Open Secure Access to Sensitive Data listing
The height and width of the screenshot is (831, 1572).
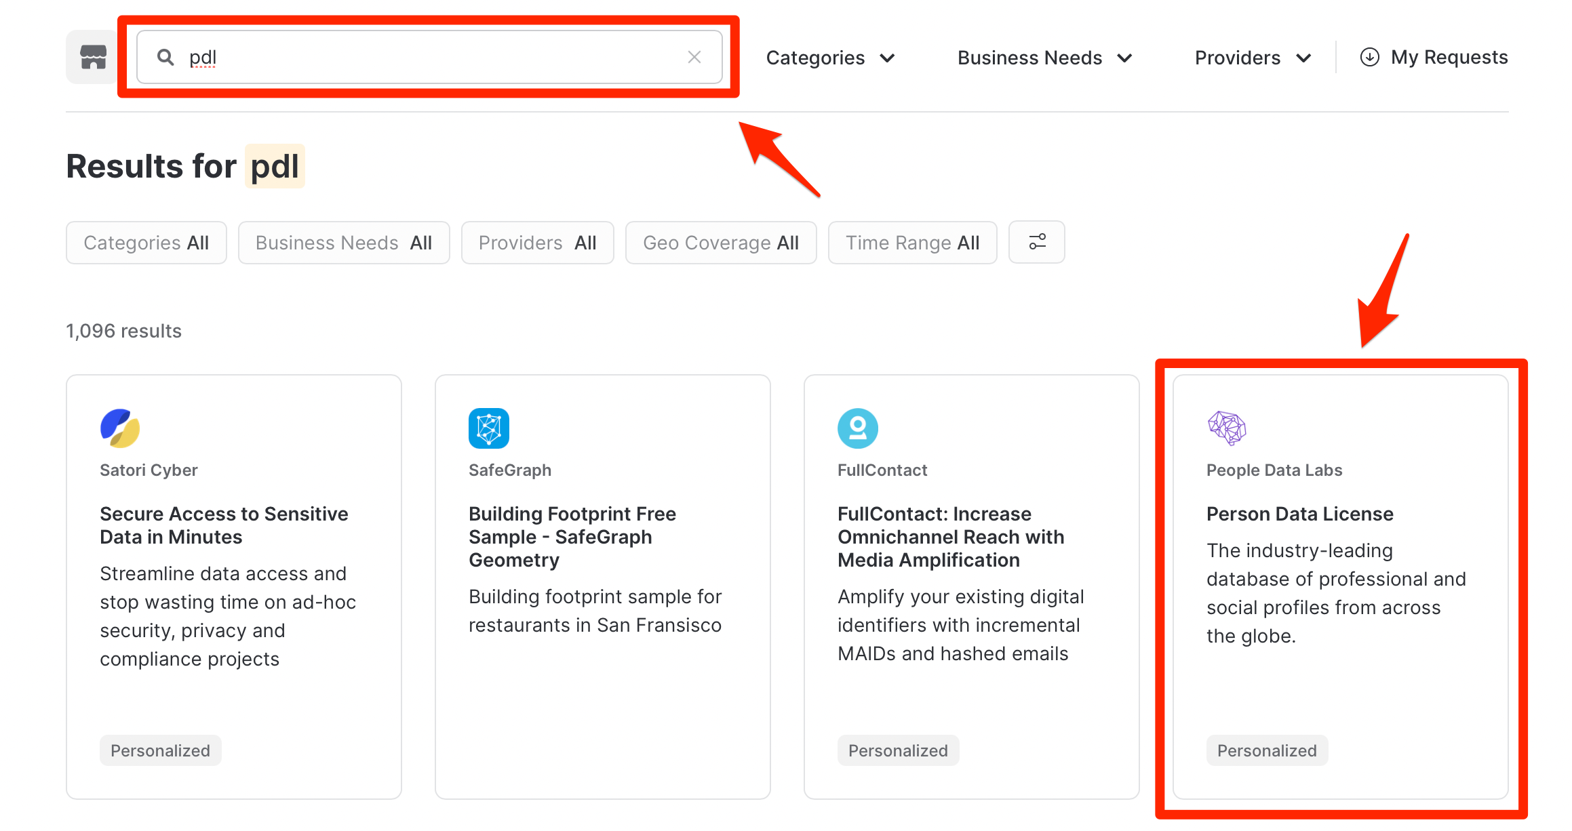[224, 525]
